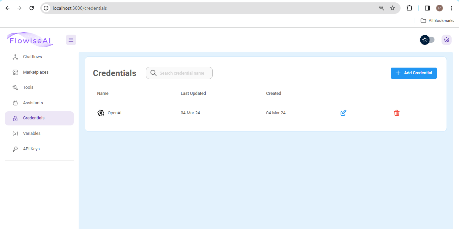The width and height of the screenshot is (459, 229).
Task: Click the OpenAI logo icon in the row
Action: 101,113
